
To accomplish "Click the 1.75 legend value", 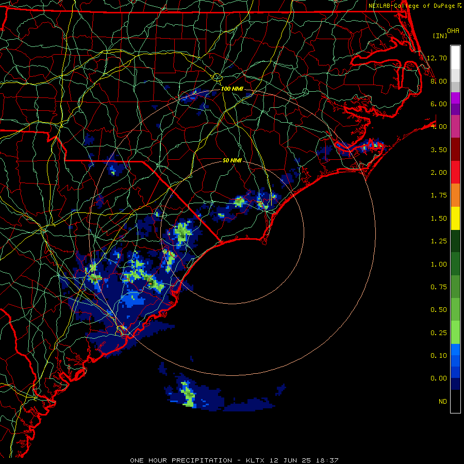I will coord(439,195).
